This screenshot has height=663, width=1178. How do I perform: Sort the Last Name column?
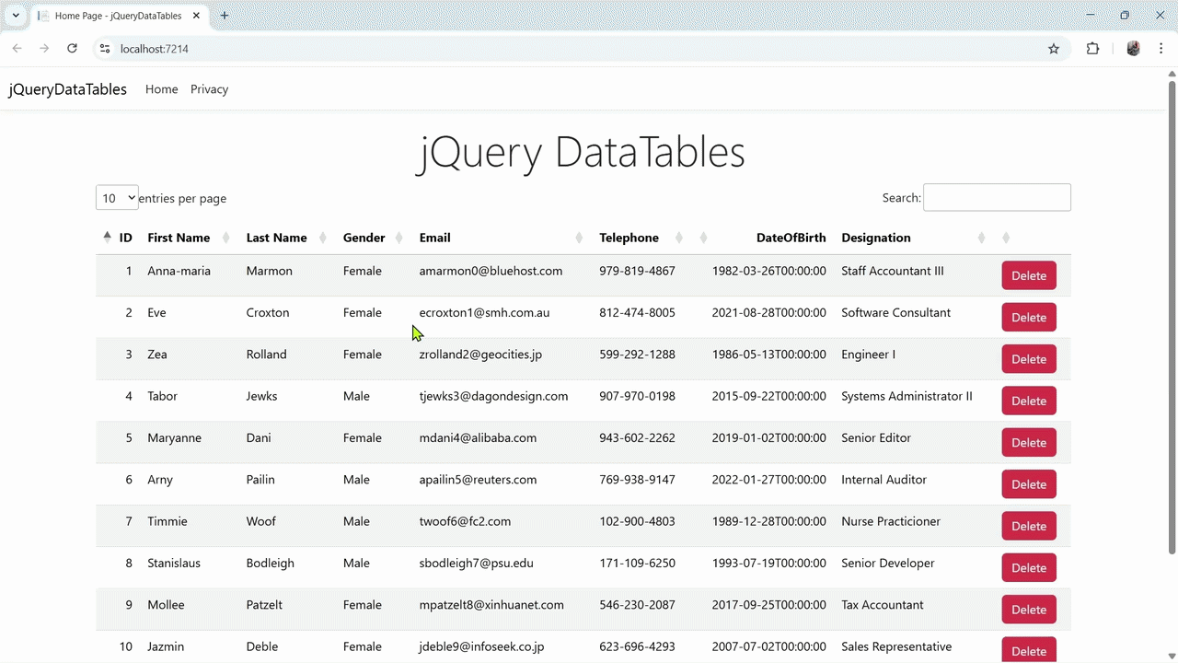[x=276, y=238]
